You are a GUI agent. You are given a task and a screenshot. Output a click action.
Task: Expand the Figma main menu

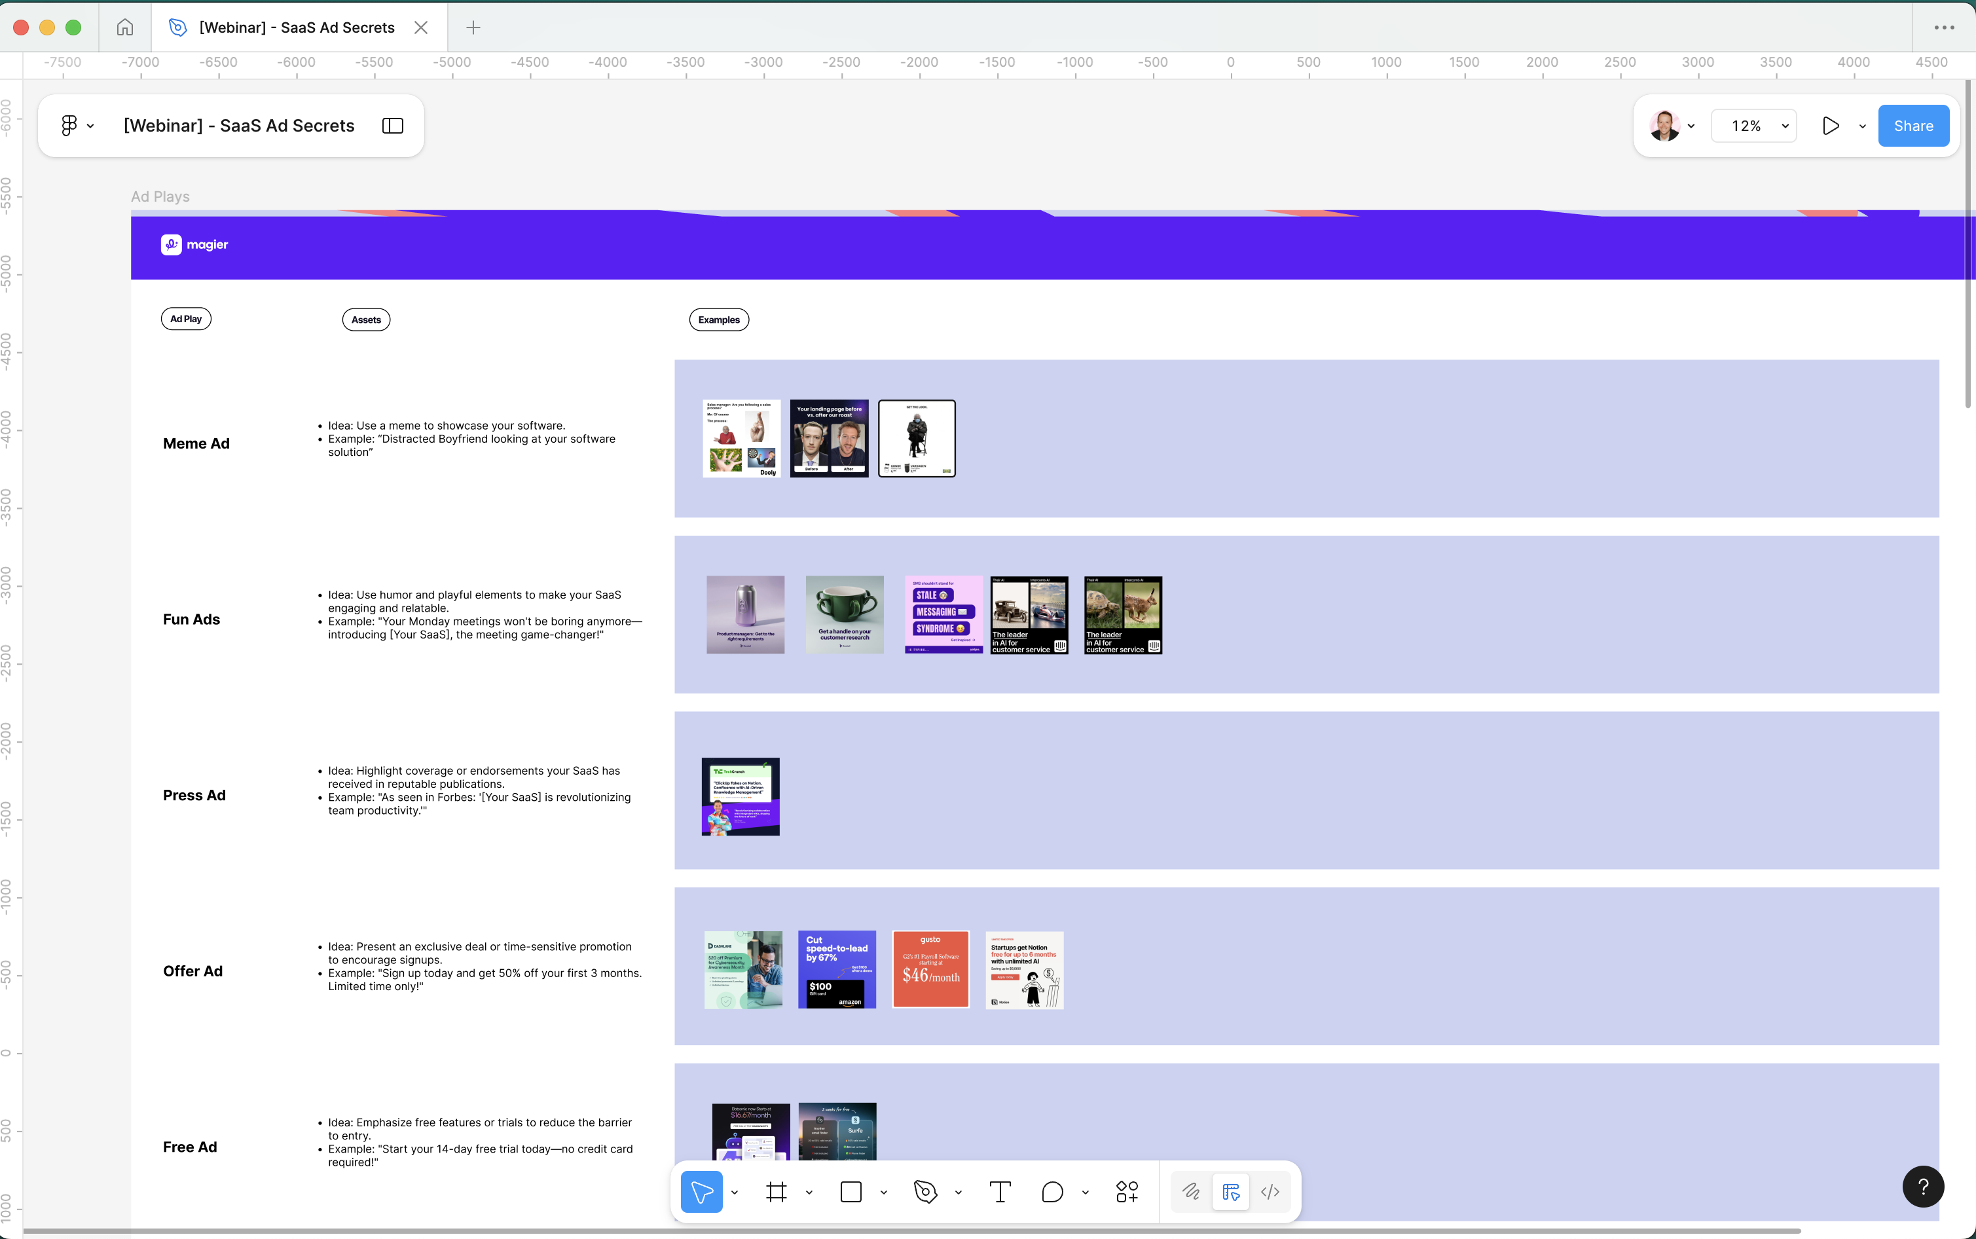77,125
